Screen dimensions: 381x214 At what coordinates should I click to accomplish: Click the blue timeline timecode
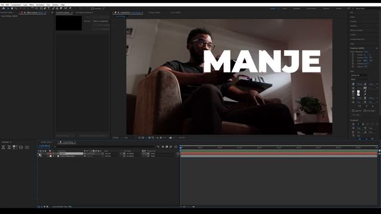coord(45,146)
